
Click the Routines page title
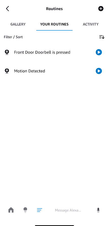54,9
